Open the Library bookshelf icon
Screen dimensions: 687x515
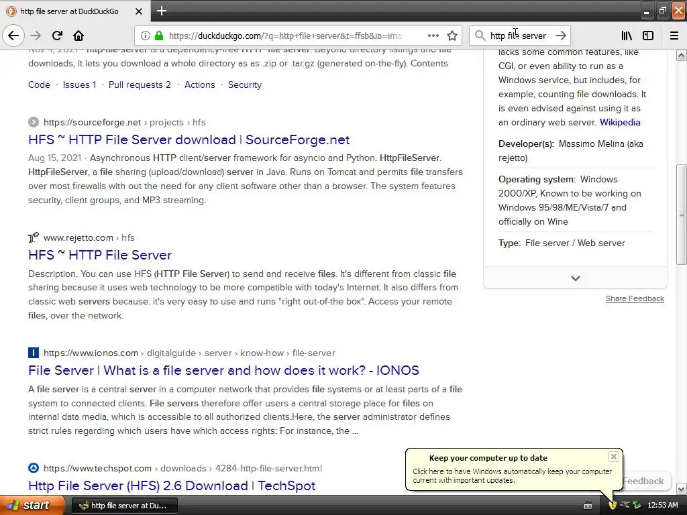(627, 36)
